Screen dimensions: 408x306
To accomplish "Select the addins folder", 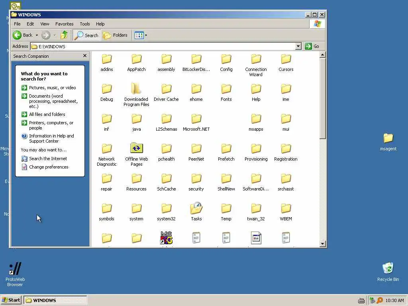I will click(x=107, y=63).
